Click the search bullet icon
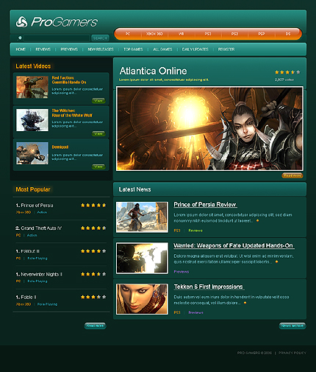 tap(20, 38)
